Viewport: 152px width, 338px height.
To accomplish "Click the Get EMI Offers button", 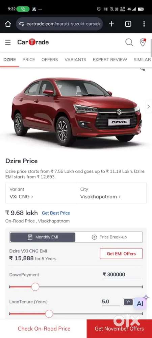I will point(121,254).
